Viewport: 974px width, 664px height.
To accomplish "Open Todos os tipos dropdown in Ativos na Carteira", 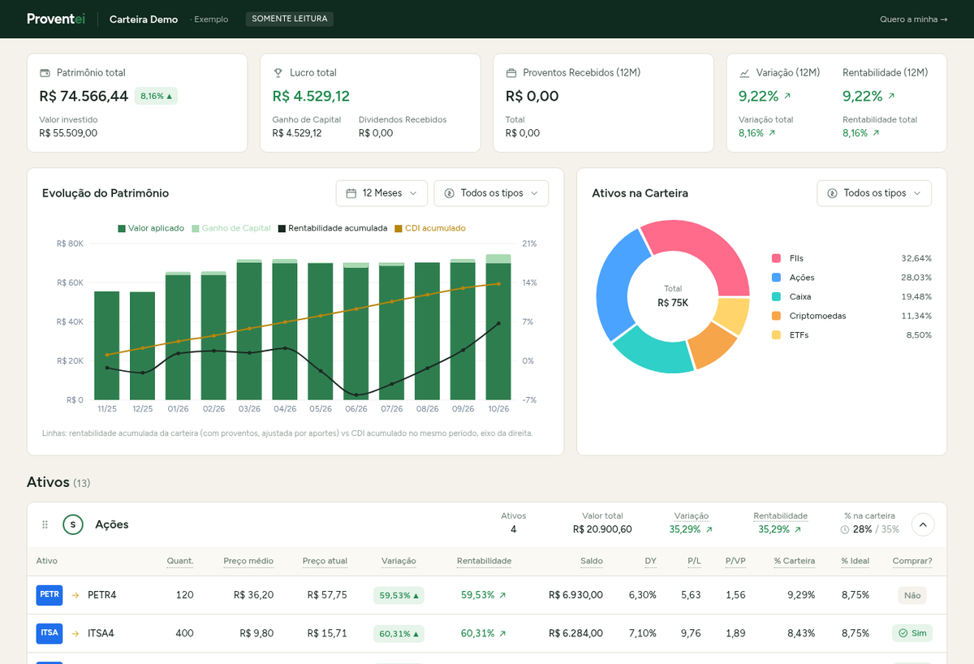I will coord(874,193).
